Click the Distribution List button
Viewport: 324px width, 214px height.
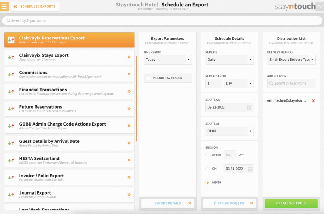click(x=229, y=203)
